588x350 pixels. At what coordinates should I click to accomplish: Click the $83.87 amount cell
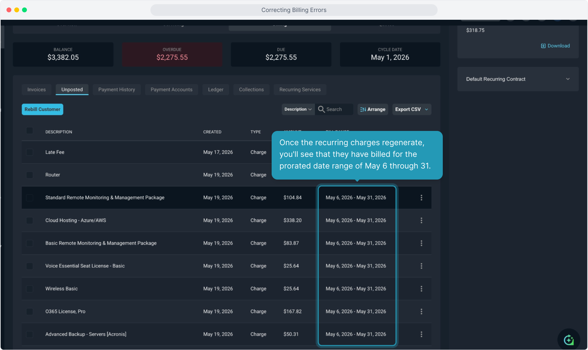tap(291, 243)
